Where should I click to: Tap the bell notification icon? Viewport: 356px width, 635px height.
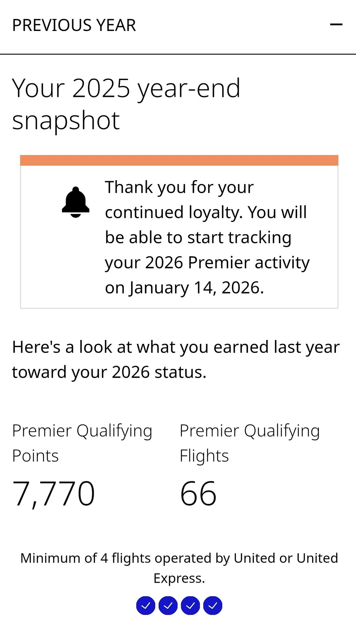coord(76,202)
